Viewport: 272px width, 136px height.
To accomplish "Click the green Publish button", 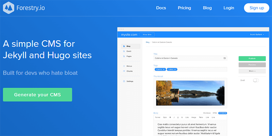I will coord(252,58).
